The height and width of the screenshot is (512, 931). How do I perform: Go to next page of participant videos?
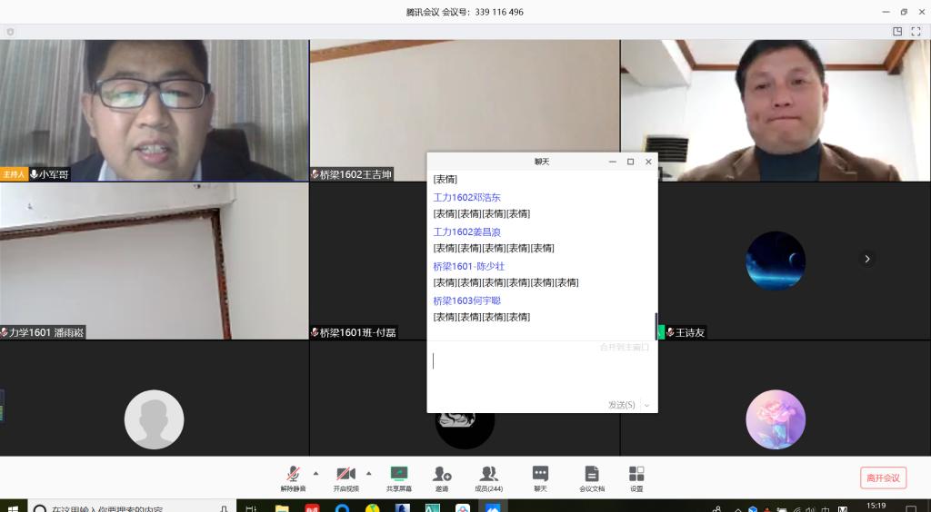click(x=867, y=259)
